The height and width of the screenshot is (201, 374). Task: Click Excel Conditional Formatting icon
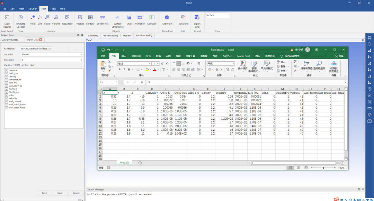(242, 63)
